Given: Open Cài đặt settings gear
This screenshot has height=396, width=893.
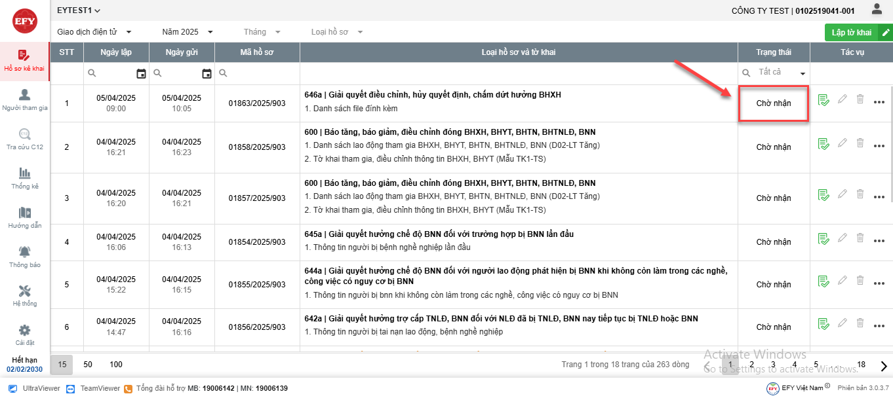Looking at the screenshot, I should tap(25, 334).
